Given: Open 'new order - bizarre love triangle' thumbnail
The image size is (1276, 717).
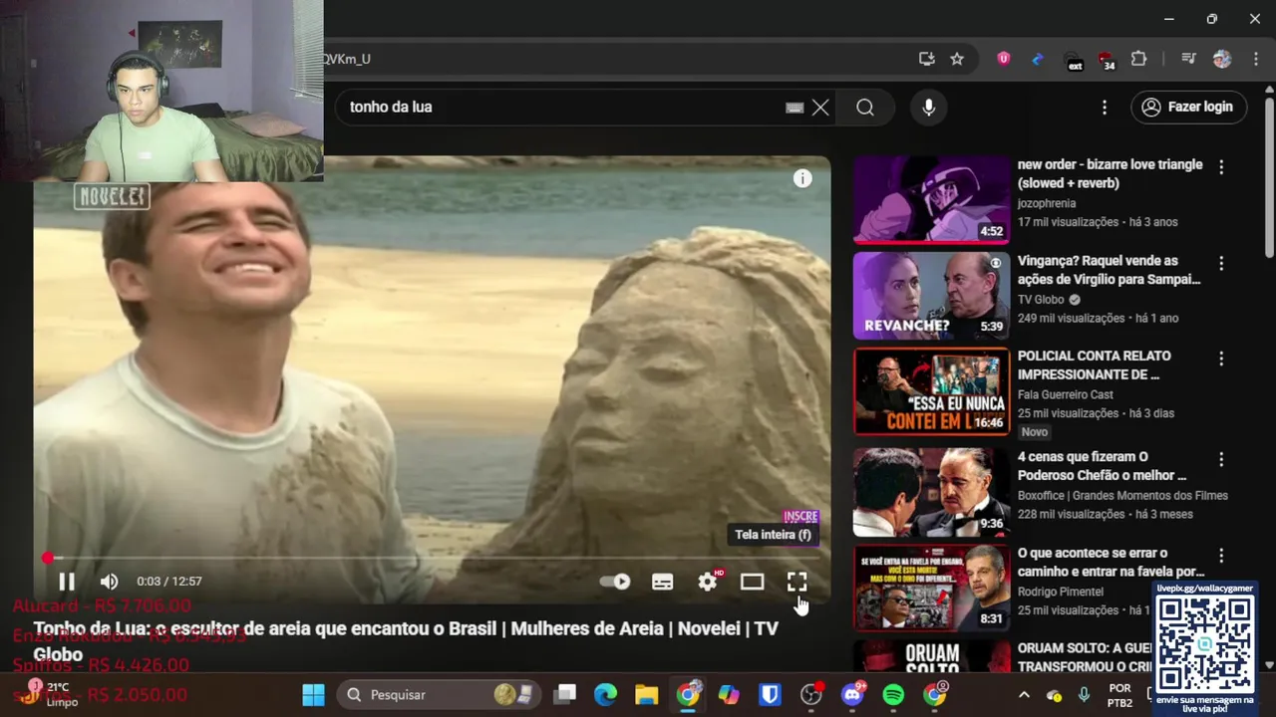Looking at the screenshot, I should [931, 199].
